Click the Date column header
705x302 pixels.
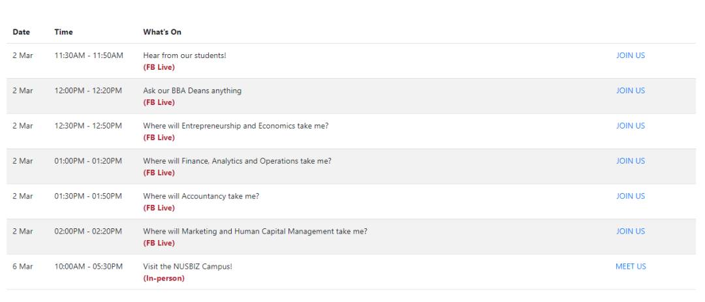[x=20, y=31]
